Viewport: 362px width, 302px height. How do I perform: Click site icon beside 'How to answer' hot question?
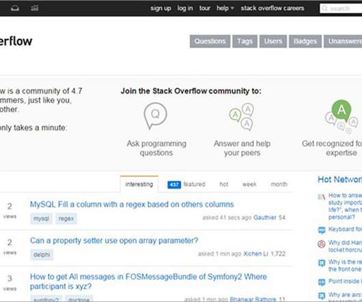(x=322, y=197)
